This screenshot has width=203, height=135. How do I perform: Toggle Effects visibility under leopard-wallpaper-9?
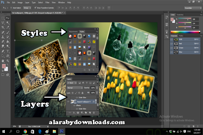point(74,105)
